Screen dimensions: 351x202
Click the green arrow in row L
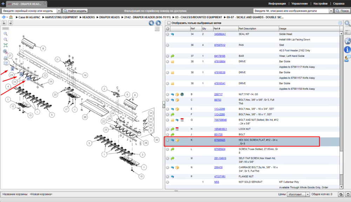172,149
